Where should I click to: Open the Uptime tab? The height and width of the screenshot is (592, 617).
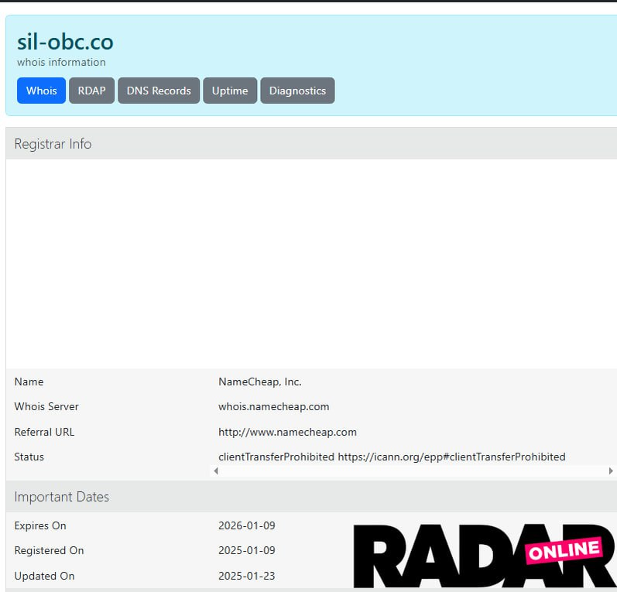pos(230,91)
